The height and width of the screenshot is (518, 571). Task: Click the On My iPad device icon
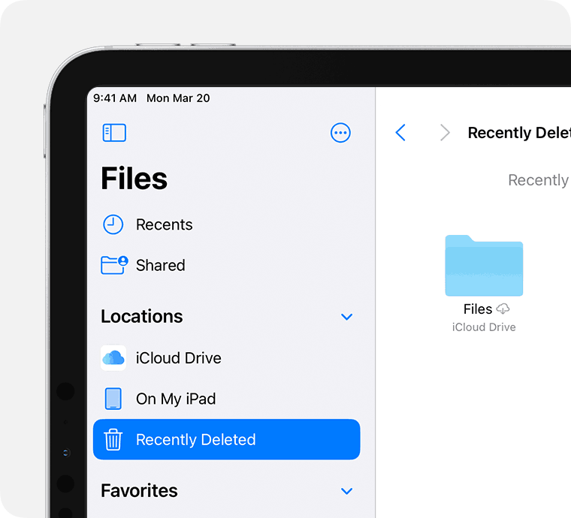(113, 399)
